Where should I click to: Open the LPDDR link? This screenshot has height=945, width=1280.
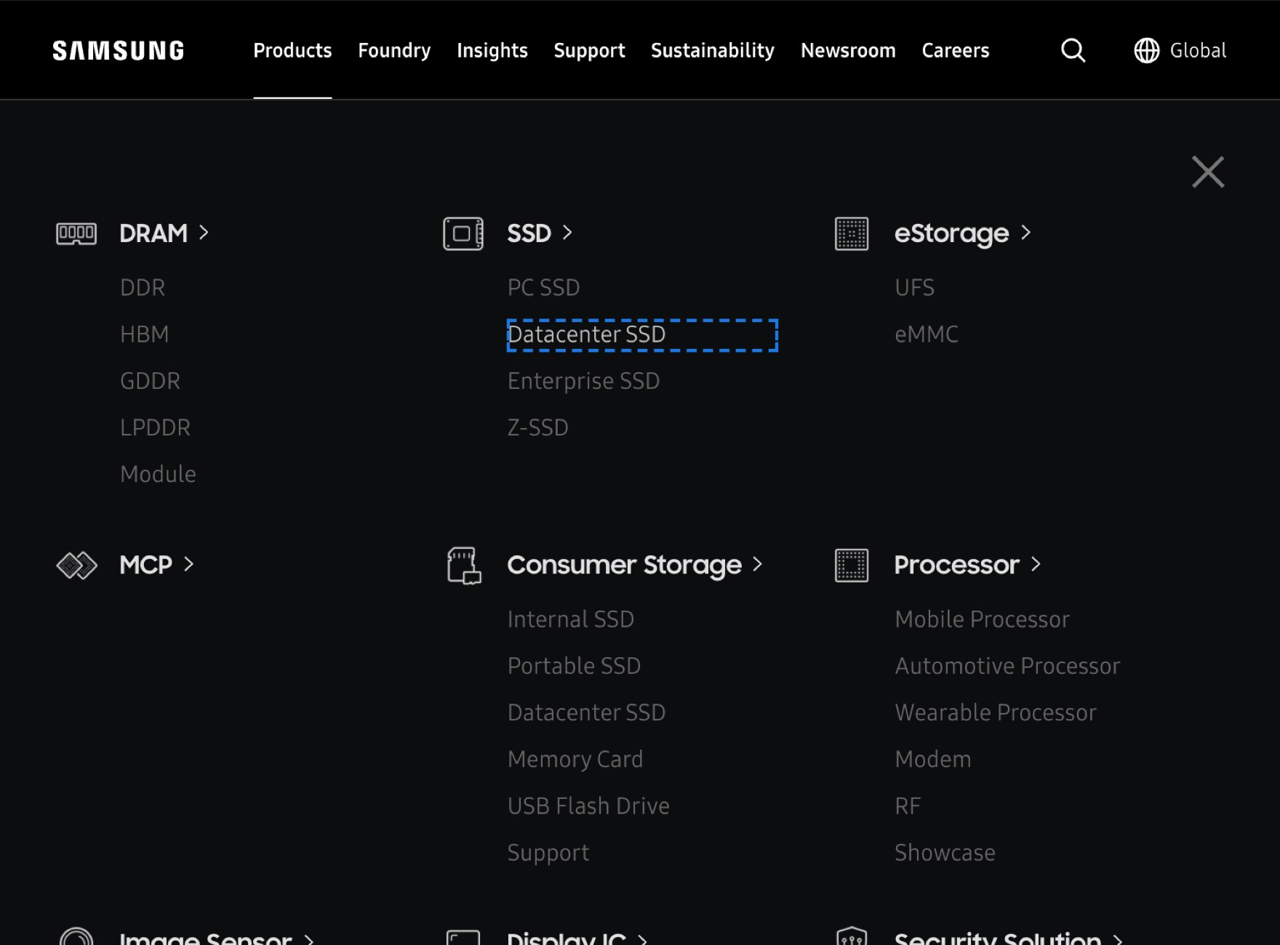click(x=155, y=427)
